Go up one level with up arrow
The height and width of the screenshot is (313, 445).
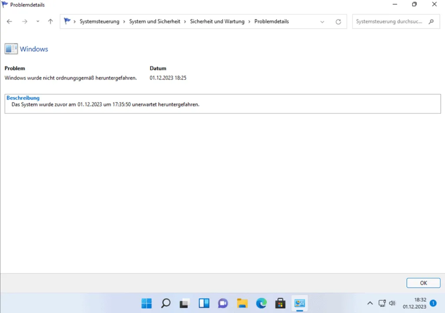coord(50,21)
